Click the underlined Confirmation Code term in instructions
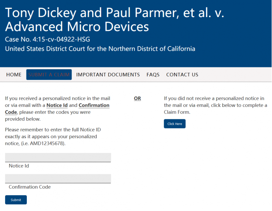Image resolution: width=272 pixels, height=211 pixels. click(x=94, y=105)
